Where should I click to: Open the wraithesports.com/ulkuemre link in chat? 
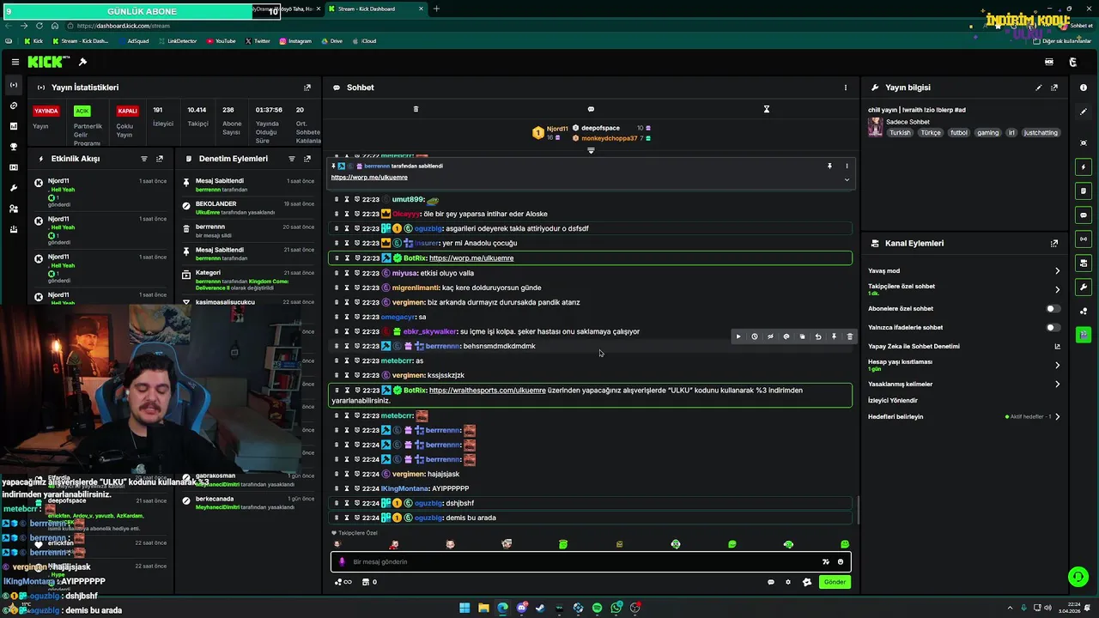(x=487, y=391)
